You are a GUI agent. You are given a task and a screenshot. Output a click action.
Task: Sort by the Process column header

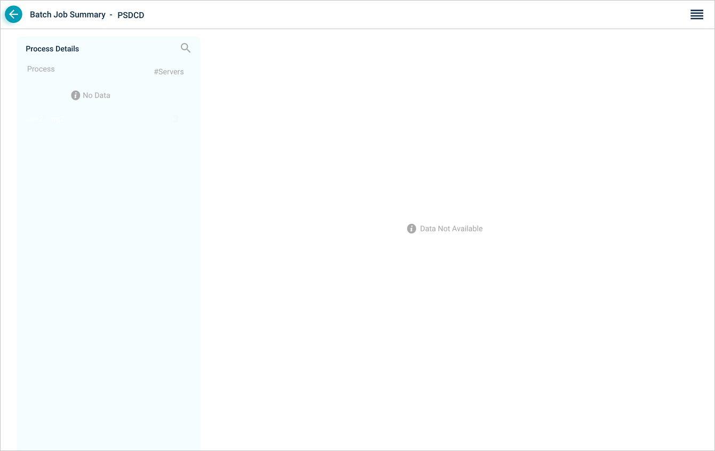tap(41, 69)
